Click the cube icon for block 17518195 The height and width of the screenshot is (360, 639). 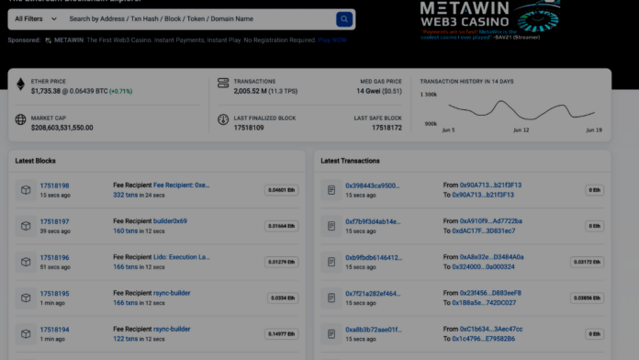point(26,298)
